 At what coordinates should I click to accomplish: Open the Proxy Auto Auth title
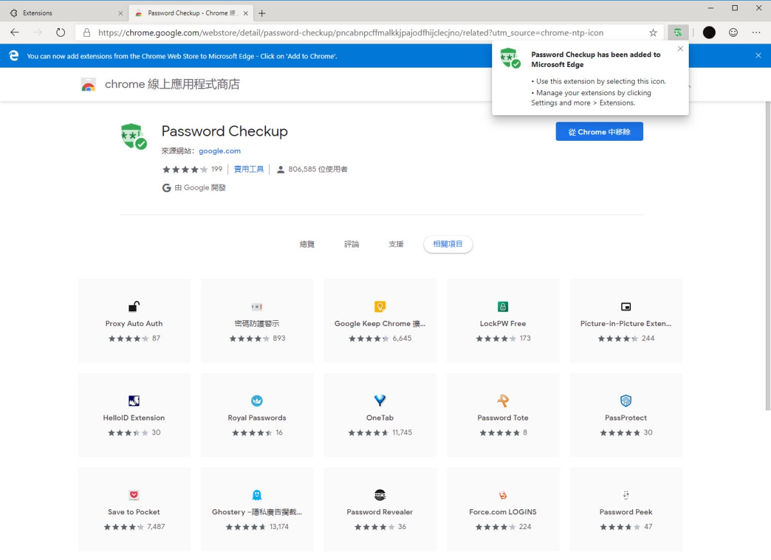[x=134, y=323]
